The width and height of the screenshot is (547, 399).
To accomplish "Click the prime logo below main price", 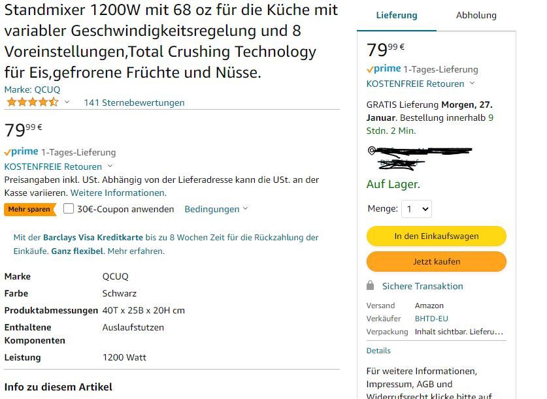I will tap(22, 152).
